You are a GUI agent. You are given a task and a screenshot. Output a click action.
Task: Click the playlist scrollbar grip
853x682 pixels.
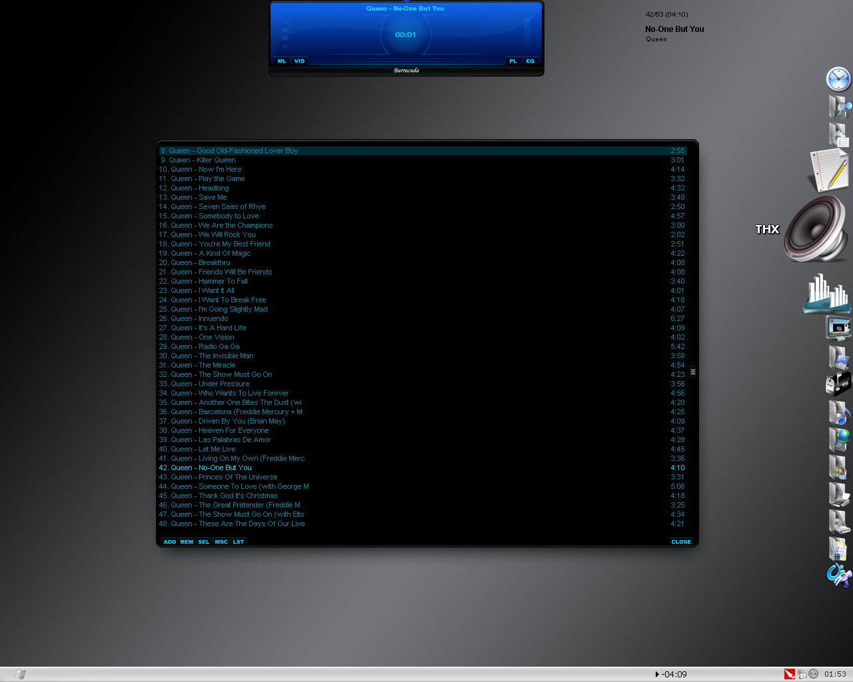point(692,372)
